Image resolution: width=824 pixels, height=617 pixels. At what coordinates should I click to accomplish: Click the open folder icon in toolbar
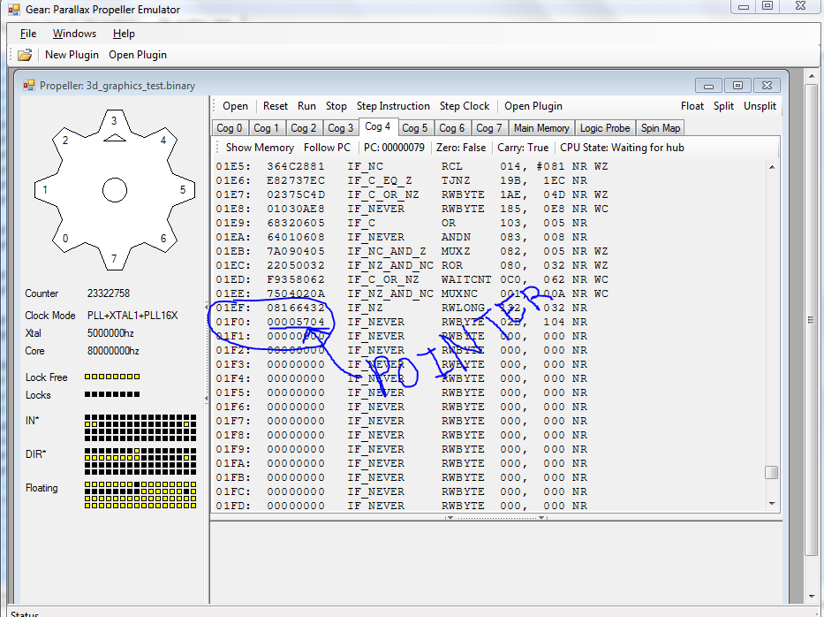pos(25,55)
